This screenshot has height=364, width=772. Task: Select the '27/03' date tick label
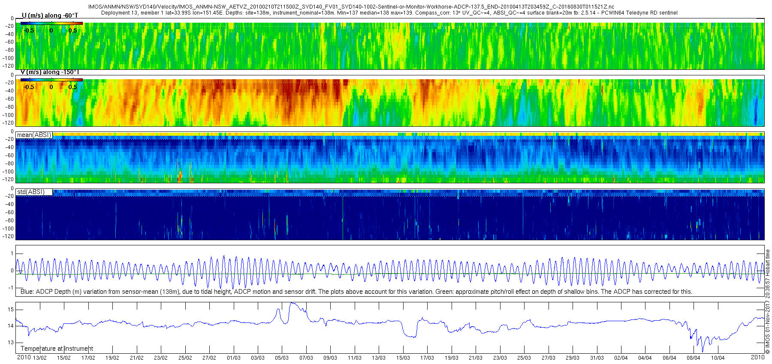(x=549, y=358)
